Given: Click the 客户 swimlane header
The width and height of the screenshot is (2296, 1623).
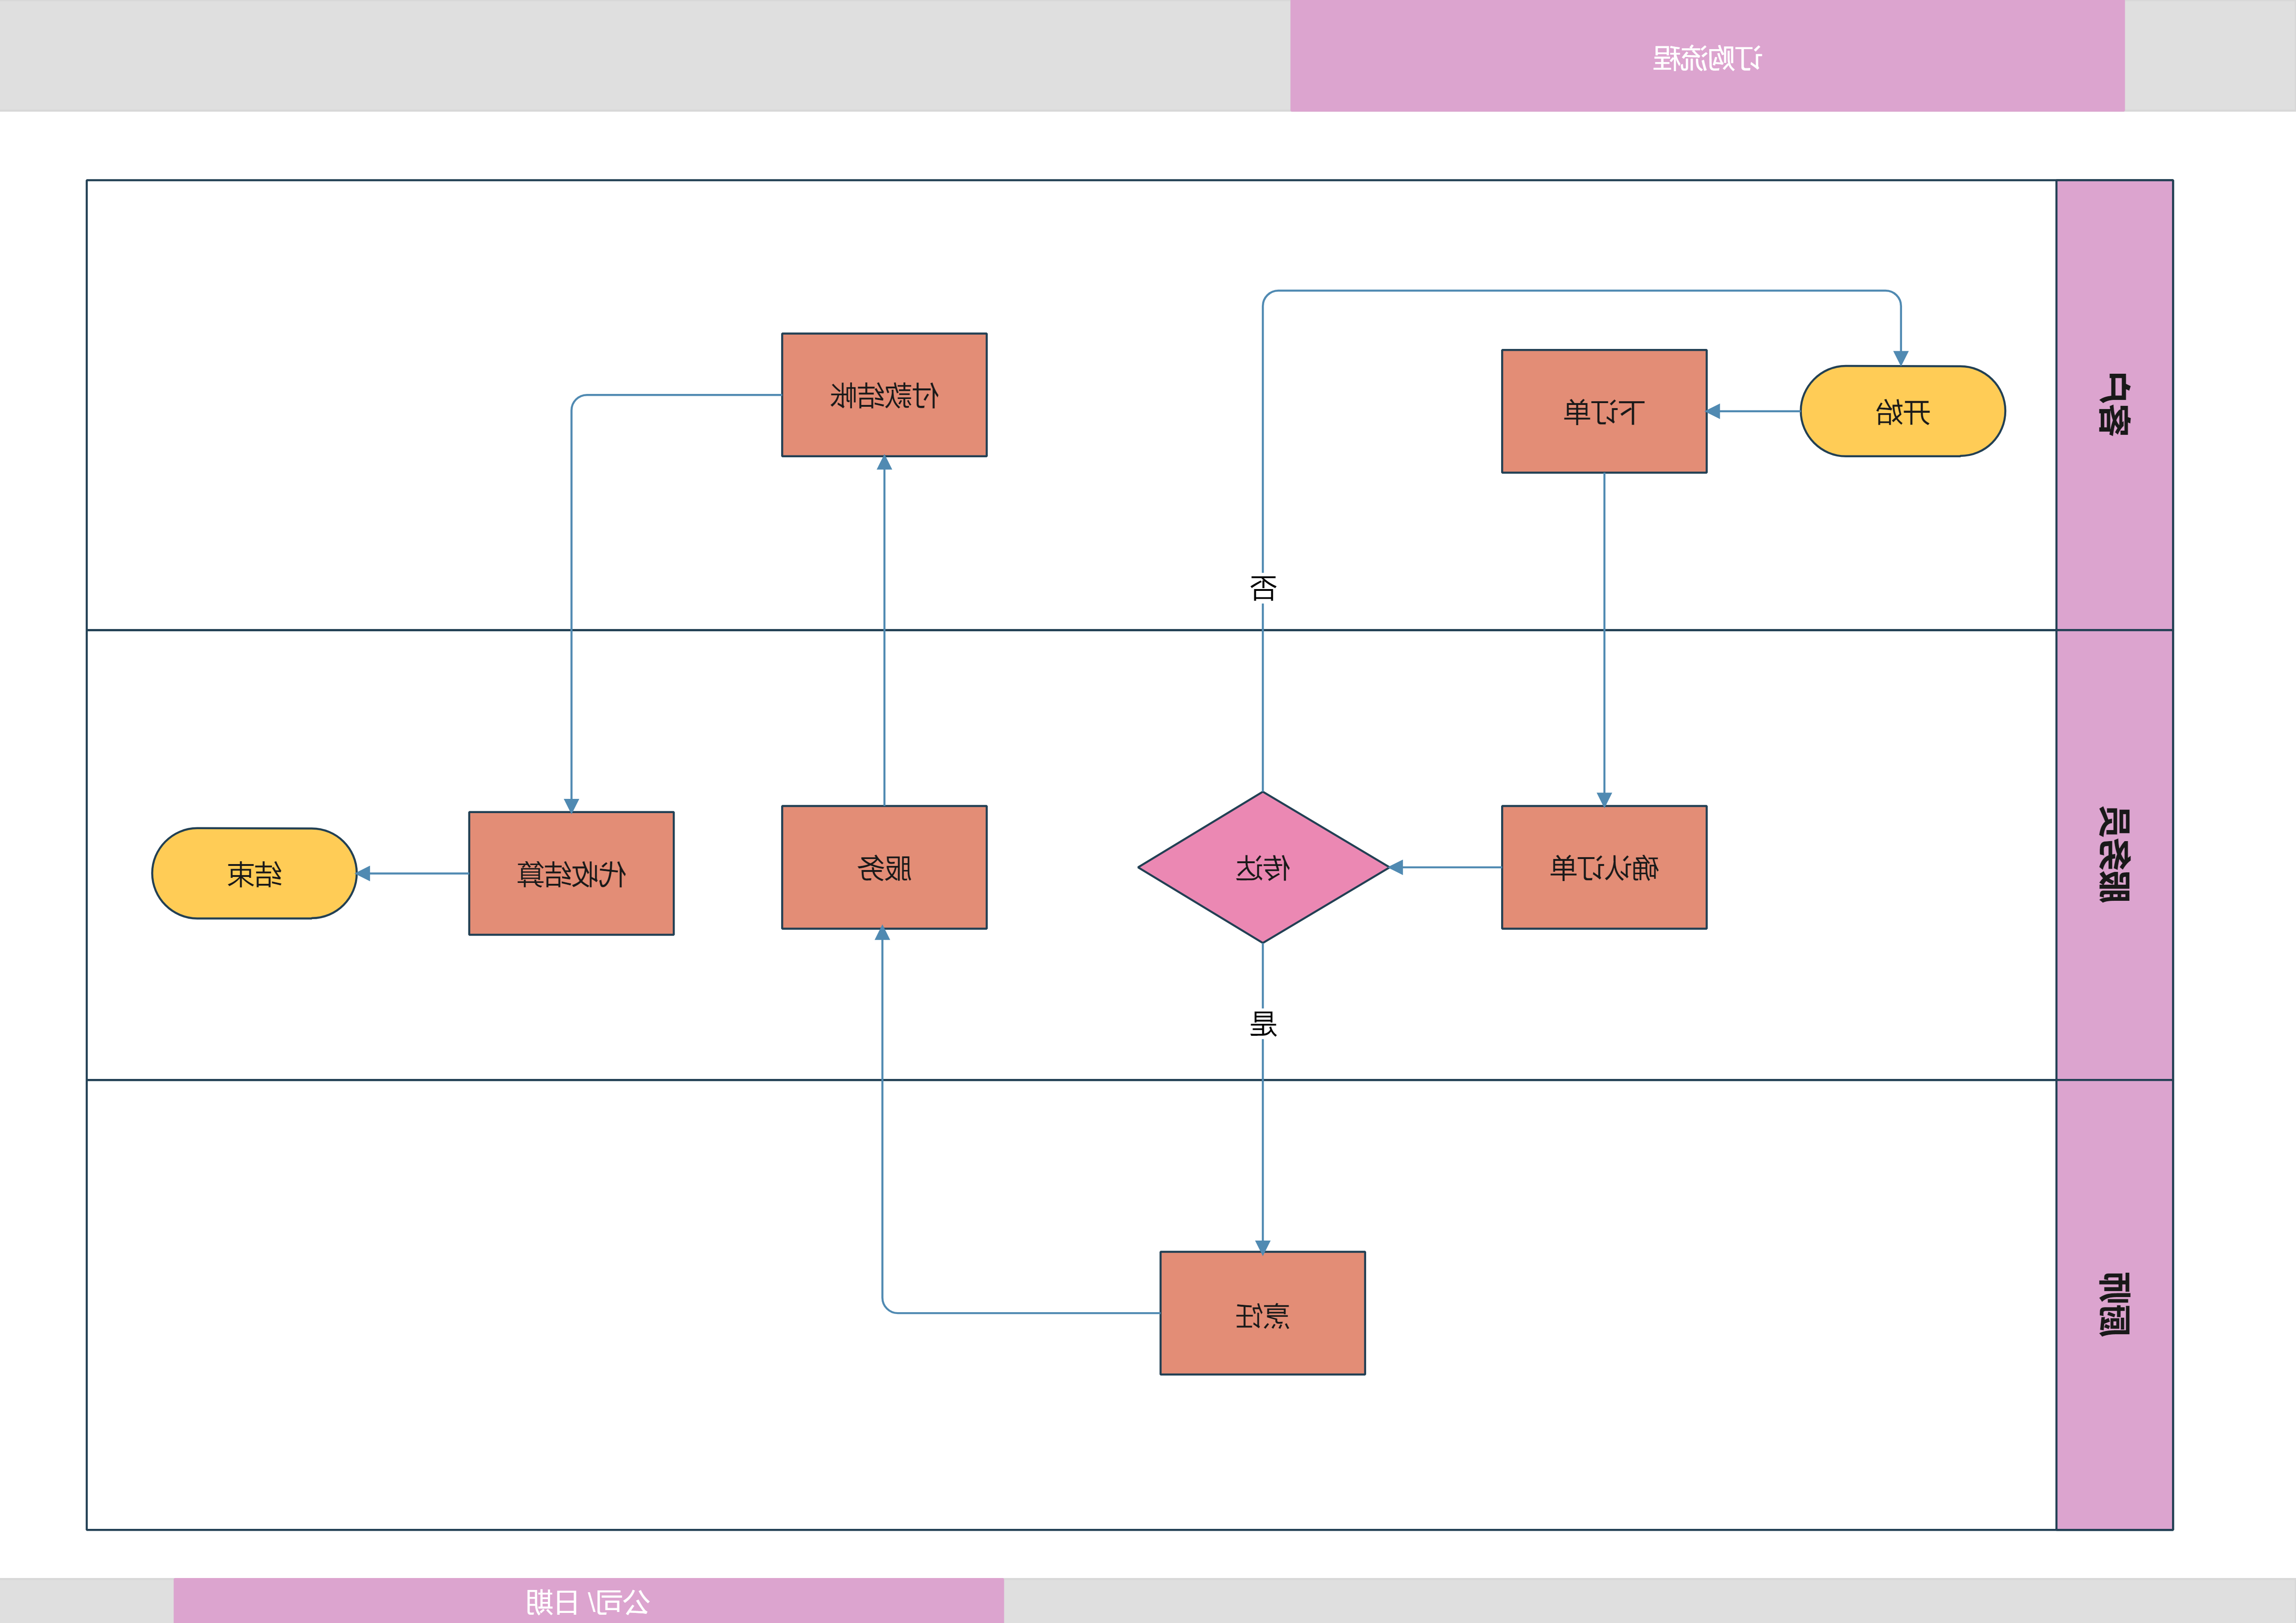Looking at the screenshot, I should click(2114, 405).
